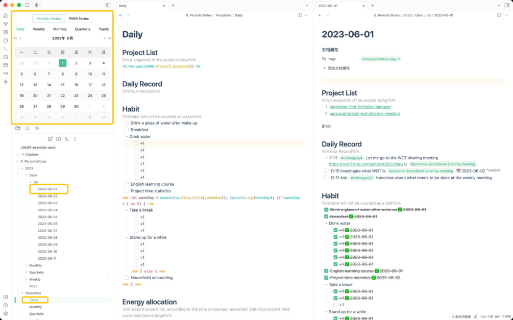Check the Breakfast box in Daily template
513x320 pixels.
click(x=127, y=130)
